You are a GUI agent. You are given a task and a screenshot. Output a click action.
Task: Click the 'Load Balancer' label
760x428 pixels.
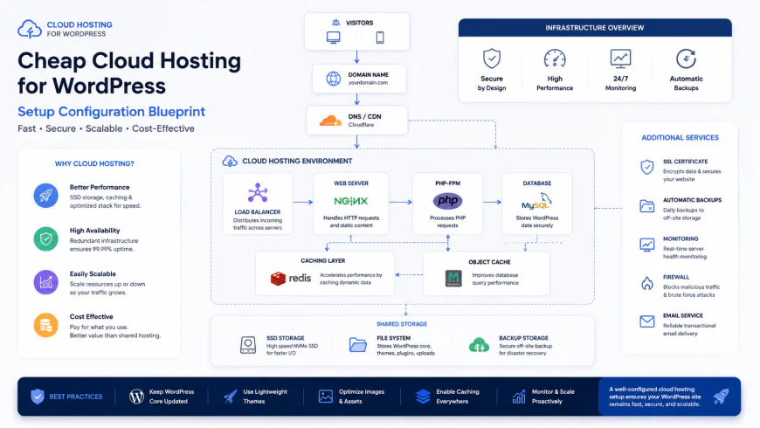258,212
